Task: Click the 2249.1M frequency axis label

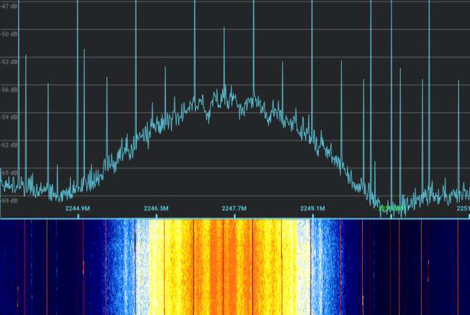Action: coord(312,209)
